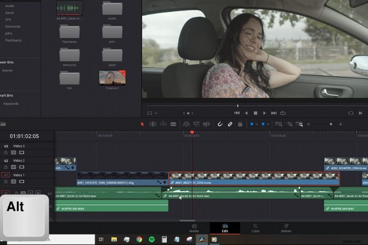
Task: Open Spotify from the taskbar
Action: point(152,239)
